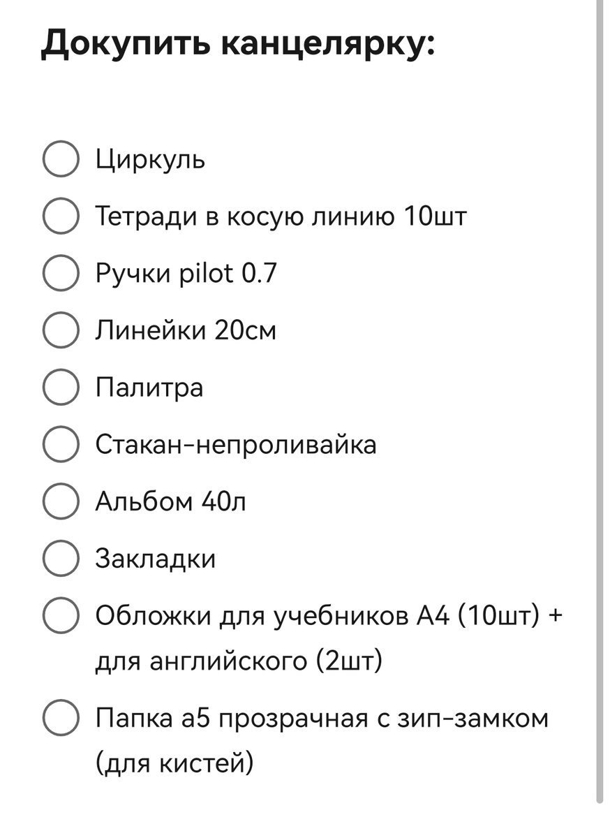Select the Палитра text line
Screen dimensions: 610x838
(x=149, y=388)
